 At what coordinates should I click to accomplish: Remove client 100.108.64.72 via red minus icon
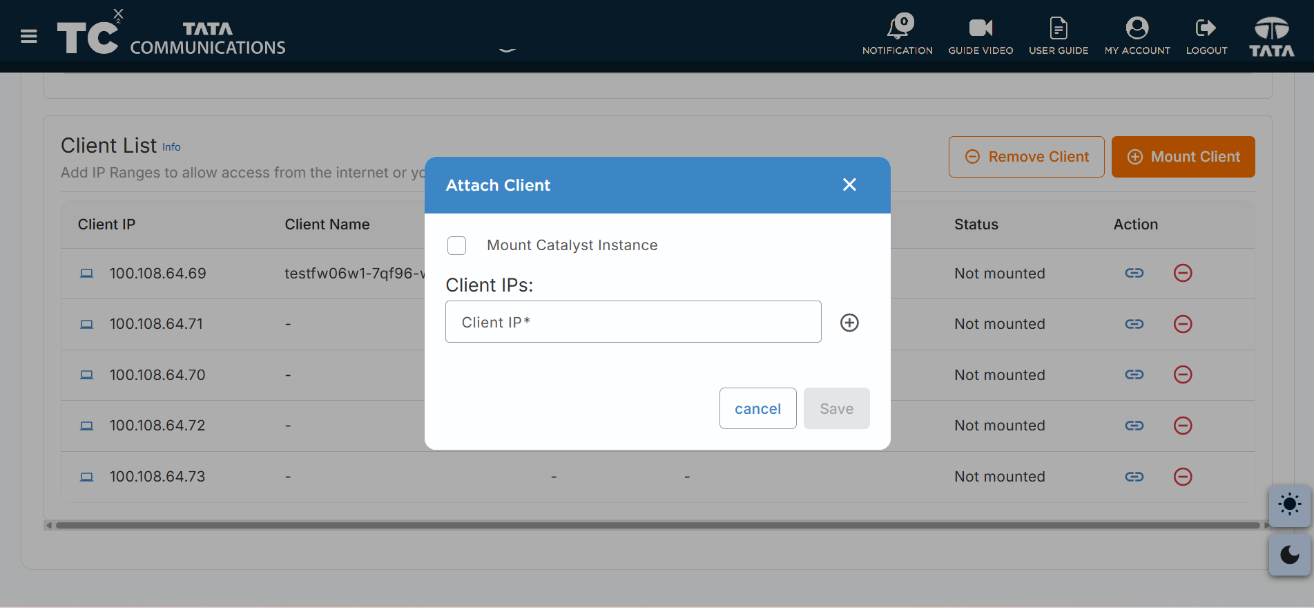pyautogui.click(x=1183, y=426)
